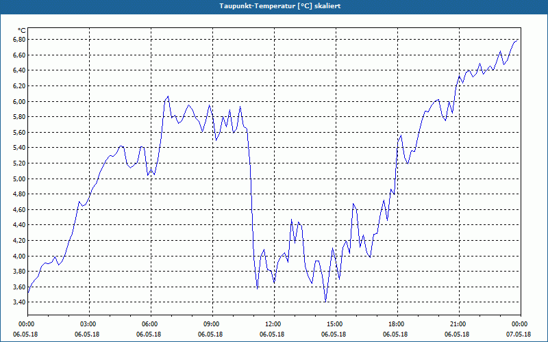
Task: Click the 6,60 y-axis value
Action: click(x=20, y=55)
